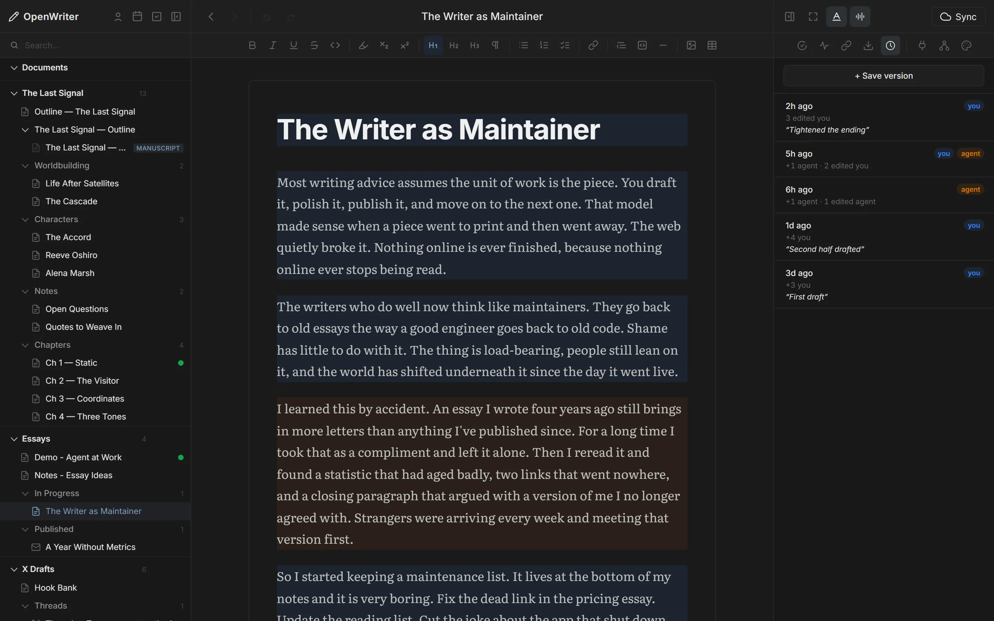Apply strikethrough formatting

click(314, 45)
